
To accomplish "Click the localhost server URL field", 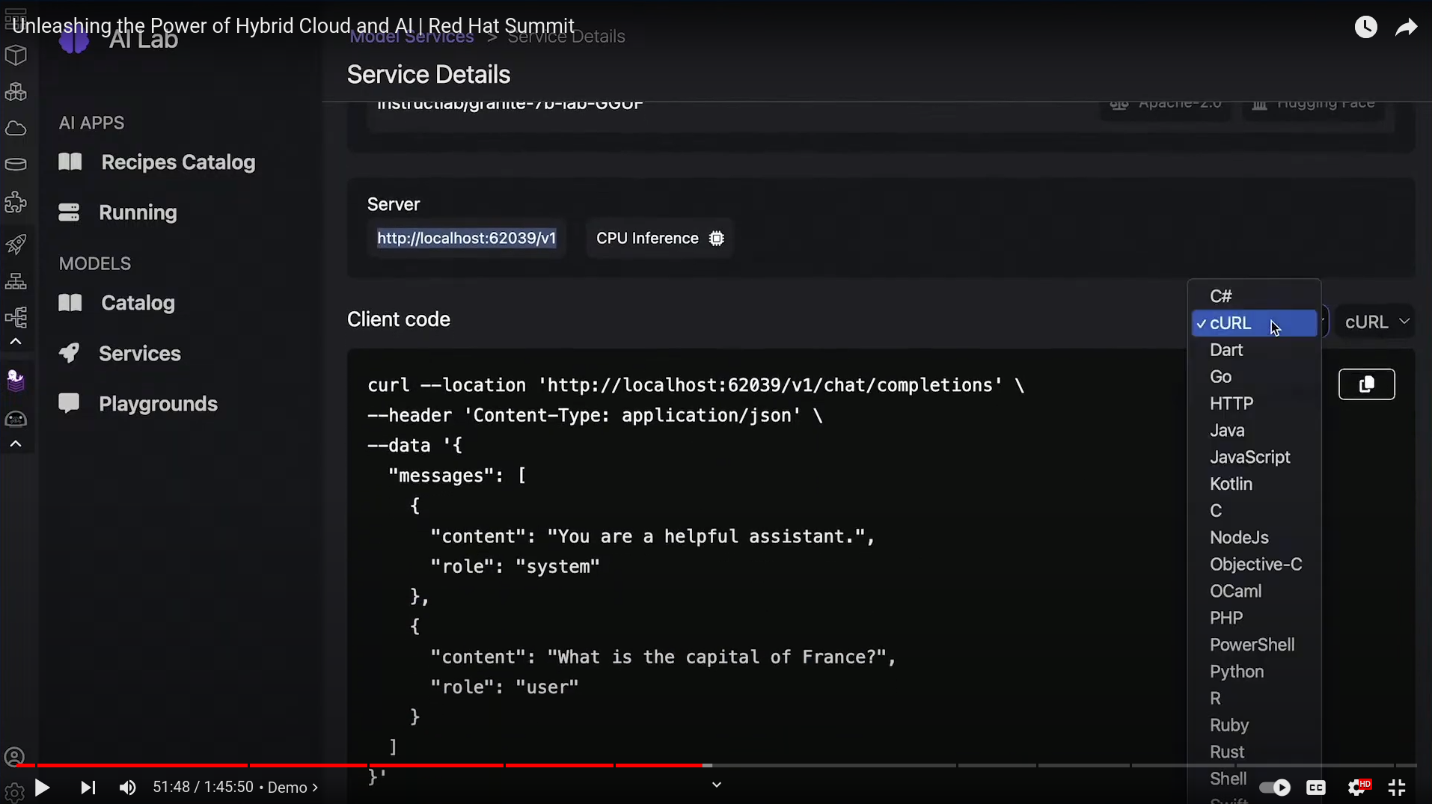I will (466, 239).
